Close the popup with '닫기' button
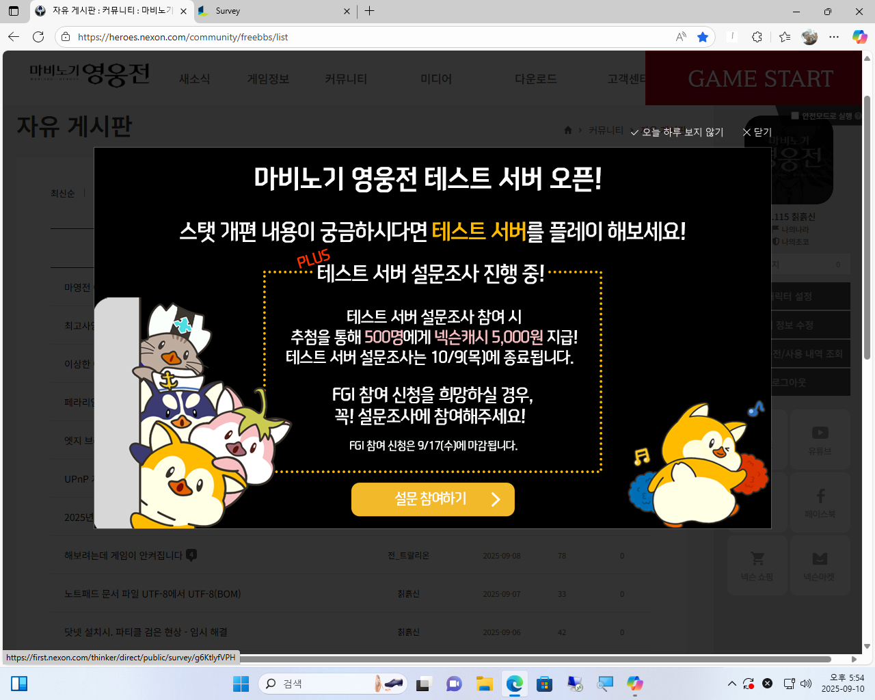Viewport: 875px width, 700px height. pyautogui.click(x=757, y=132)
